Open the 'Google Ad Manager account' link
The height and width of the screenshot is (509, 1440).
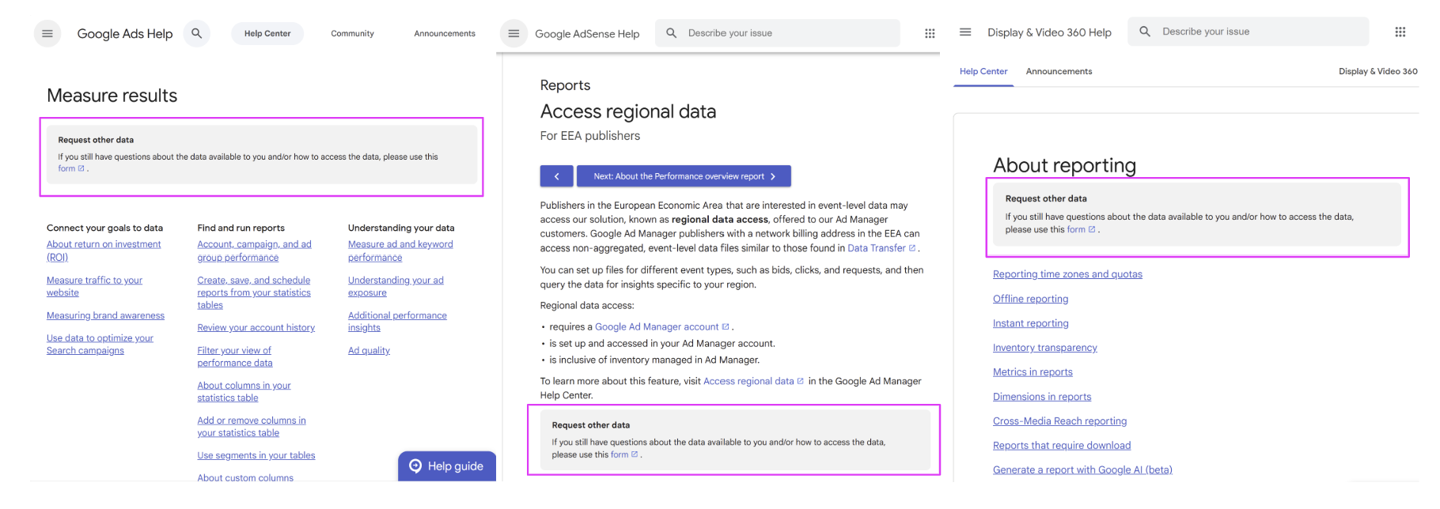click(x=661, y=326)
